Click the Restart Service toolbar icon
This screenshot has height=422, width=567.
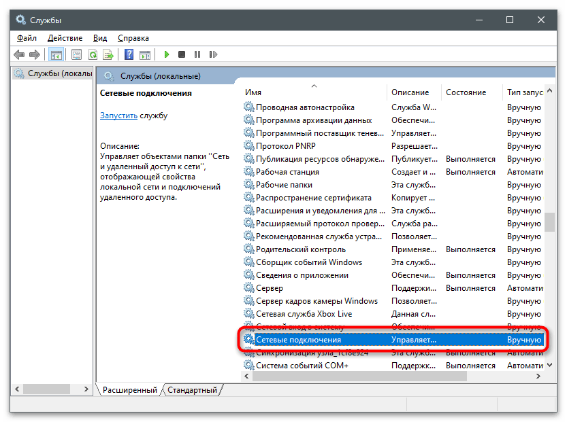pos(213,54)
